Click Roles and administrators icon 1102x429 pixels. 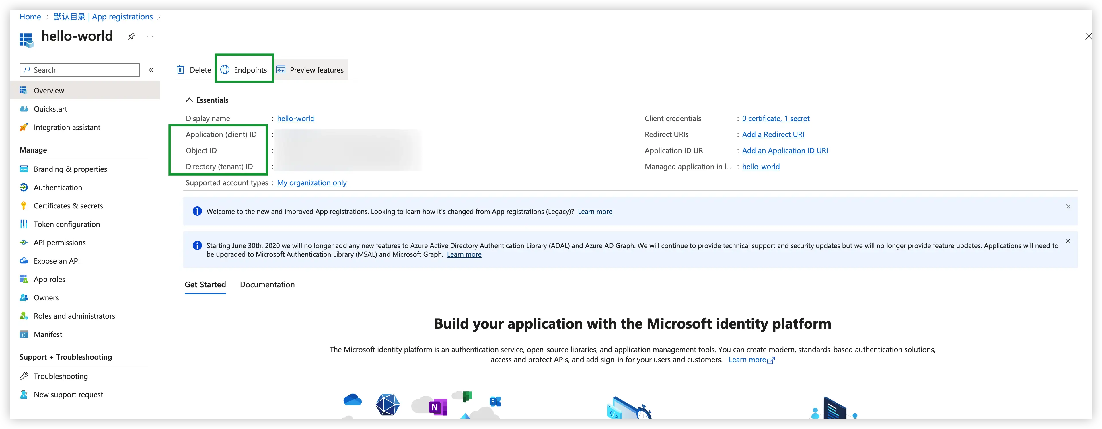(24, 316)
